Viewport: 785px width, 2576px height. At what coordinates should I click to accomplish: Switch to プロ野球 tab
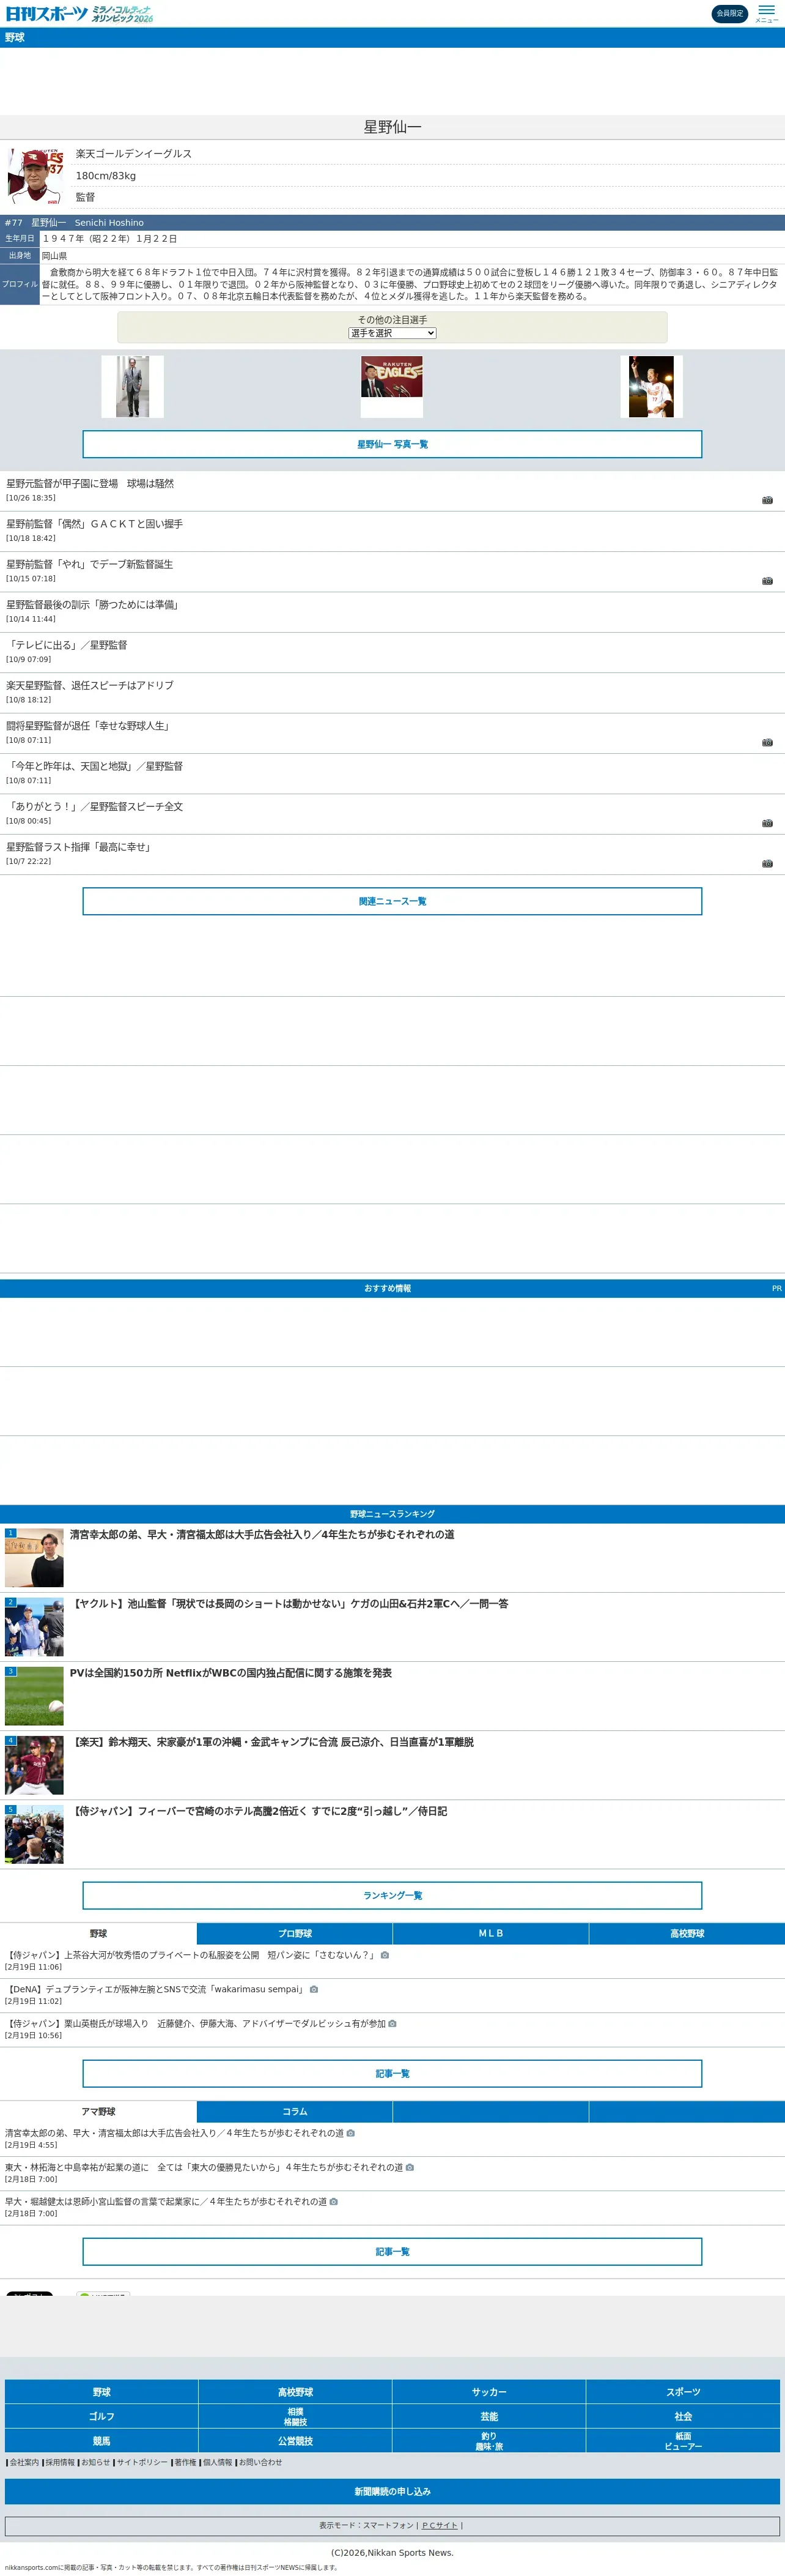pos(295,1933)
